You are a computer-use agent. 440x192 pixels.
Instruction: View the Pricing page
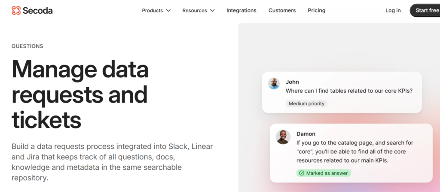pyautogui.click(x=317, y=11)
